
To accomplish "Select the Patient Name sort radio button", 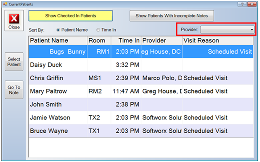I will 58,30.
